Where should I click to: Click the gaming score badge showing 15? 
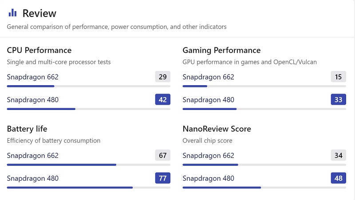pos(338,77)
